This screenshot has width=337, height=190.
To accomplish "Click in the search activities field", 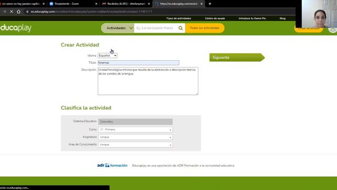I will tap(156, 28).
